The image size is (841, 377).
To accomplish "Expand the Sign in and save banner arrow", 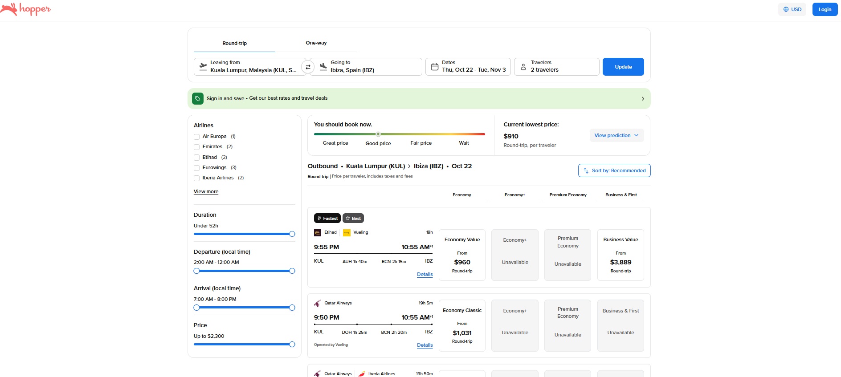I will (x=643, y=98).
